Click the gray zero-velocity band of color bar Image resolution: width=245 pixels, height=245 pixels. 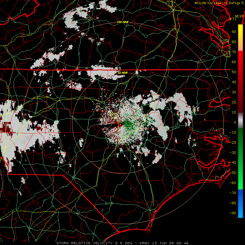click(240, 121)
